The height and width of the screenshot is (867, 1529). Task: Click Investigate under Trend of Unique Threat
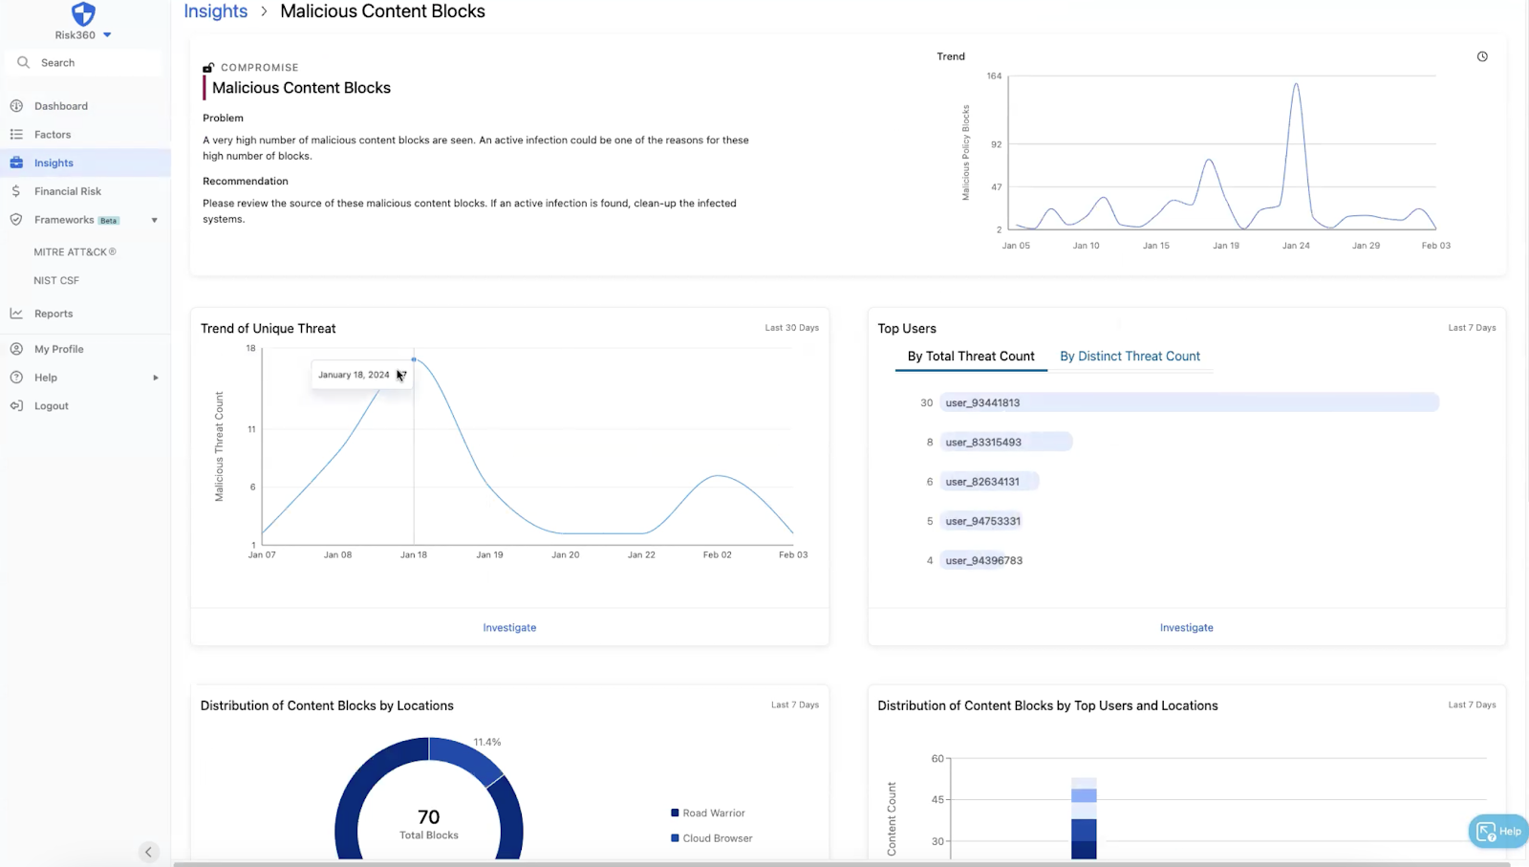click(509, 628)
